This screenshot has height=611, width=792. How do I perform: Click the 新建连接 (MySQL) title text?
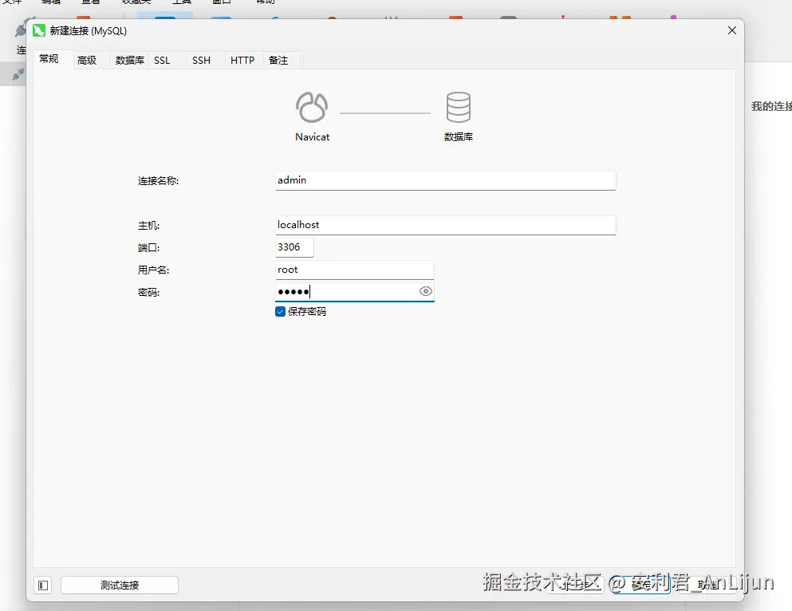click(x=89, y=31)
